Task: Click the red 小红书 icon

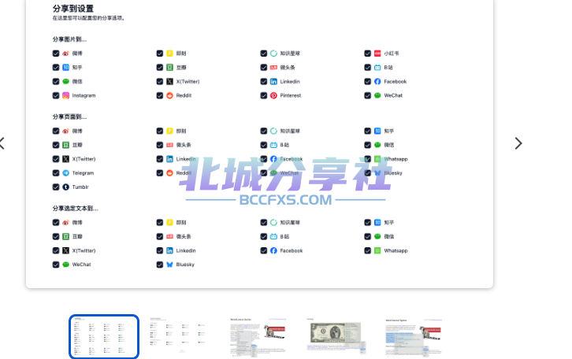Action: pos(377,54)
